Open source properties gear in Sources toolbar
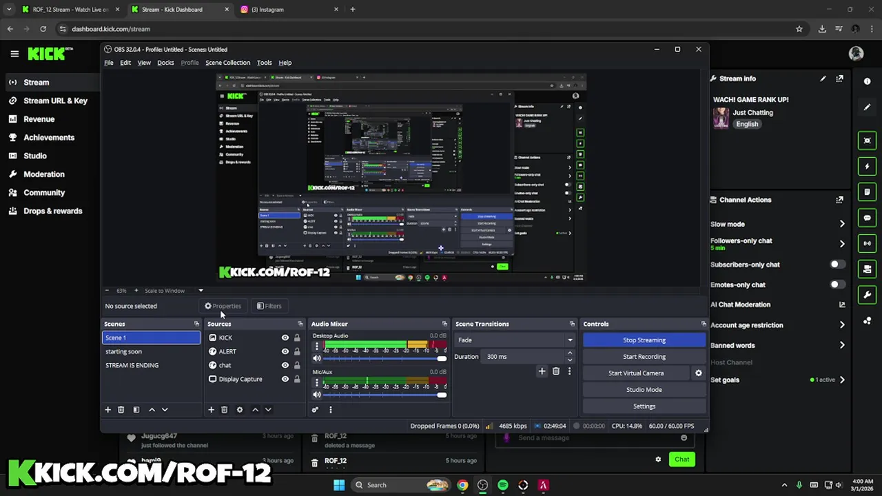 (240, 410)
